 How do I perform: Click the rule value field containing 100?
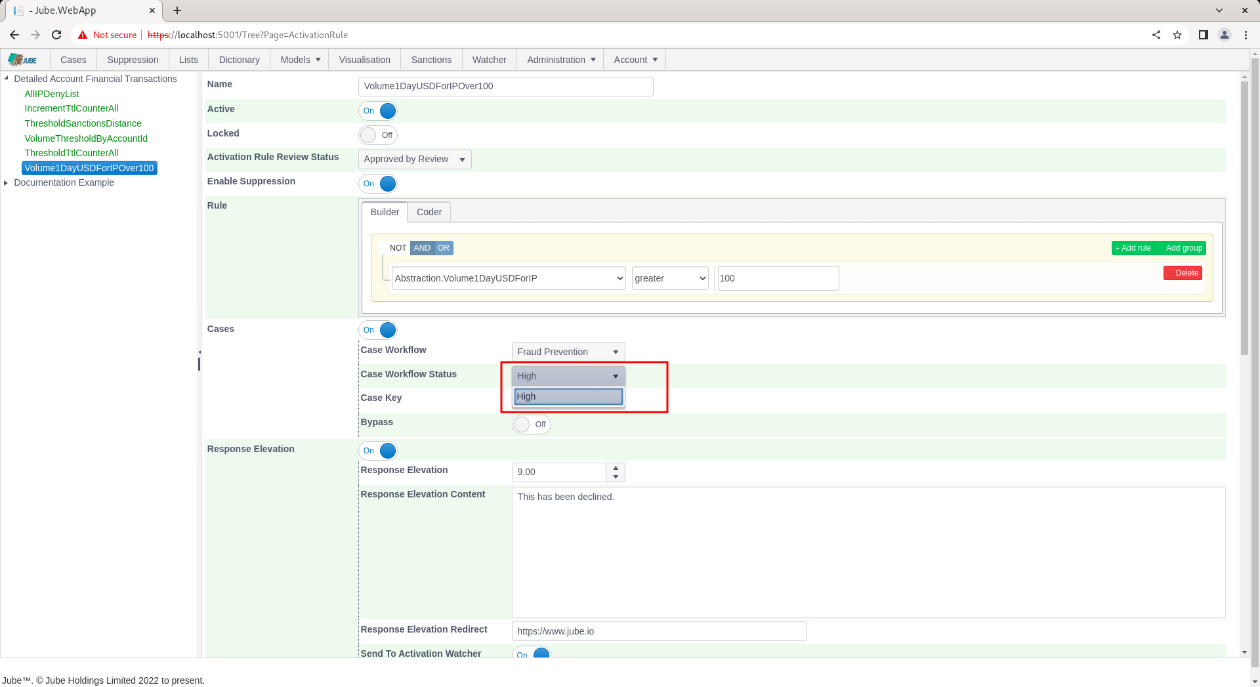tap(778, 278)
